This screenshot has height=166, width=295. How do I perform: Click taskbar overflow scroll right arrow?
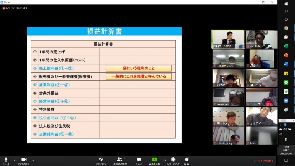[x=293, y=121]
